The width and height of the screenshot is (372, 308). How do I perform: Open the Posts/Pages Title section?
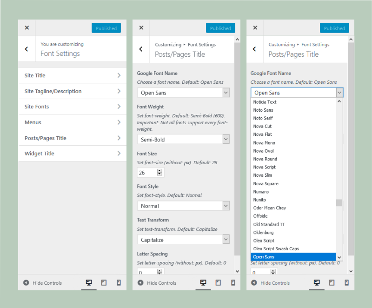[73, 138]
